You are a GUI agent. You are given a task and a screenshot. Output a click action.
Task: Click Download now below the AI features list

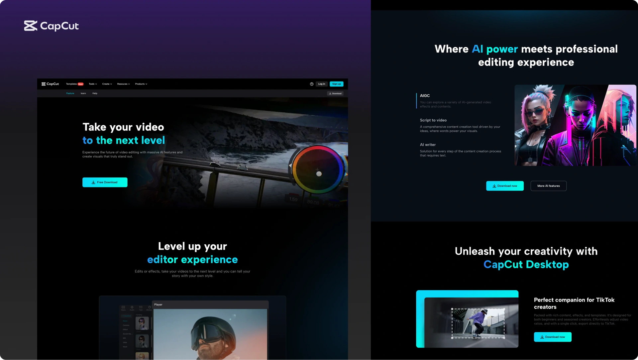505,186
